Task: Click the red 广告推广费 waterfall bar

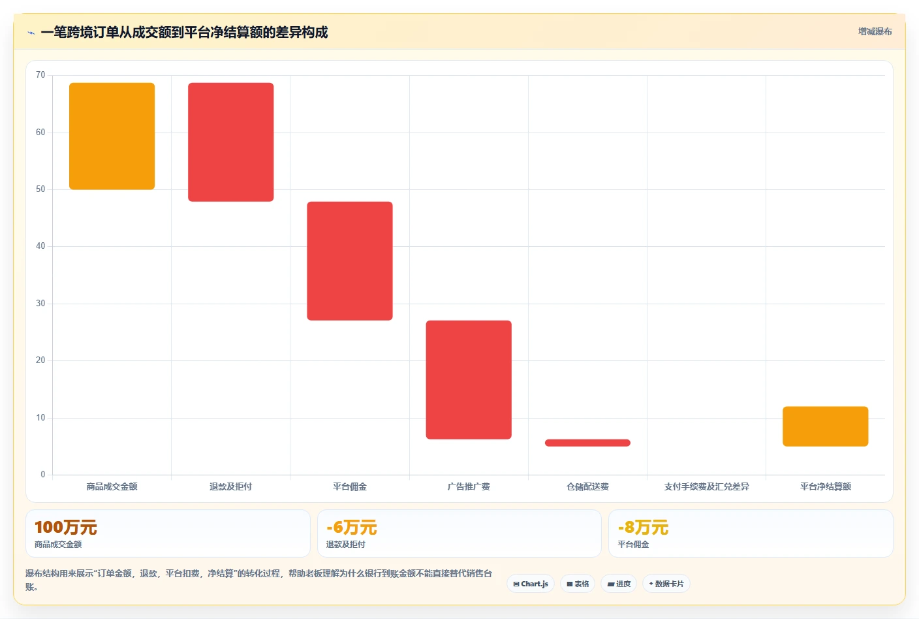Action: [469, 380]
